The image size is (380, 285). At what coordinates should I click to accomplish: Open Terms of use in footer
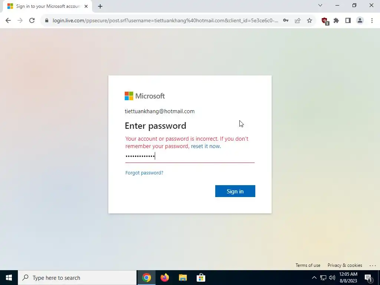[x=308, y=265]
